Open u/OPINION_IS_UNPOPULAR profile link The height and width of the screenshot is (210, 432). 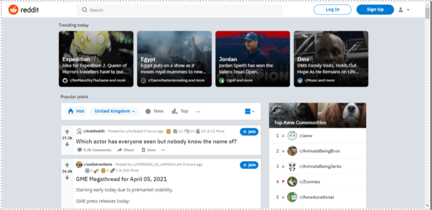pyautogui.click(x=157, y=165)
